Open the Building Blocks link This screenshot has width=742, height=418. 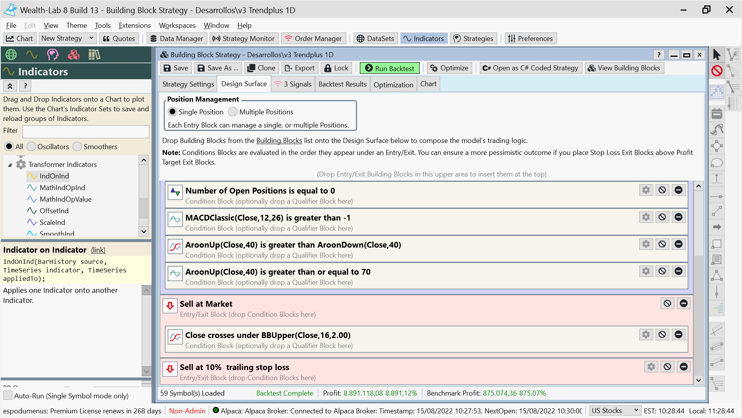coord(279,141)
